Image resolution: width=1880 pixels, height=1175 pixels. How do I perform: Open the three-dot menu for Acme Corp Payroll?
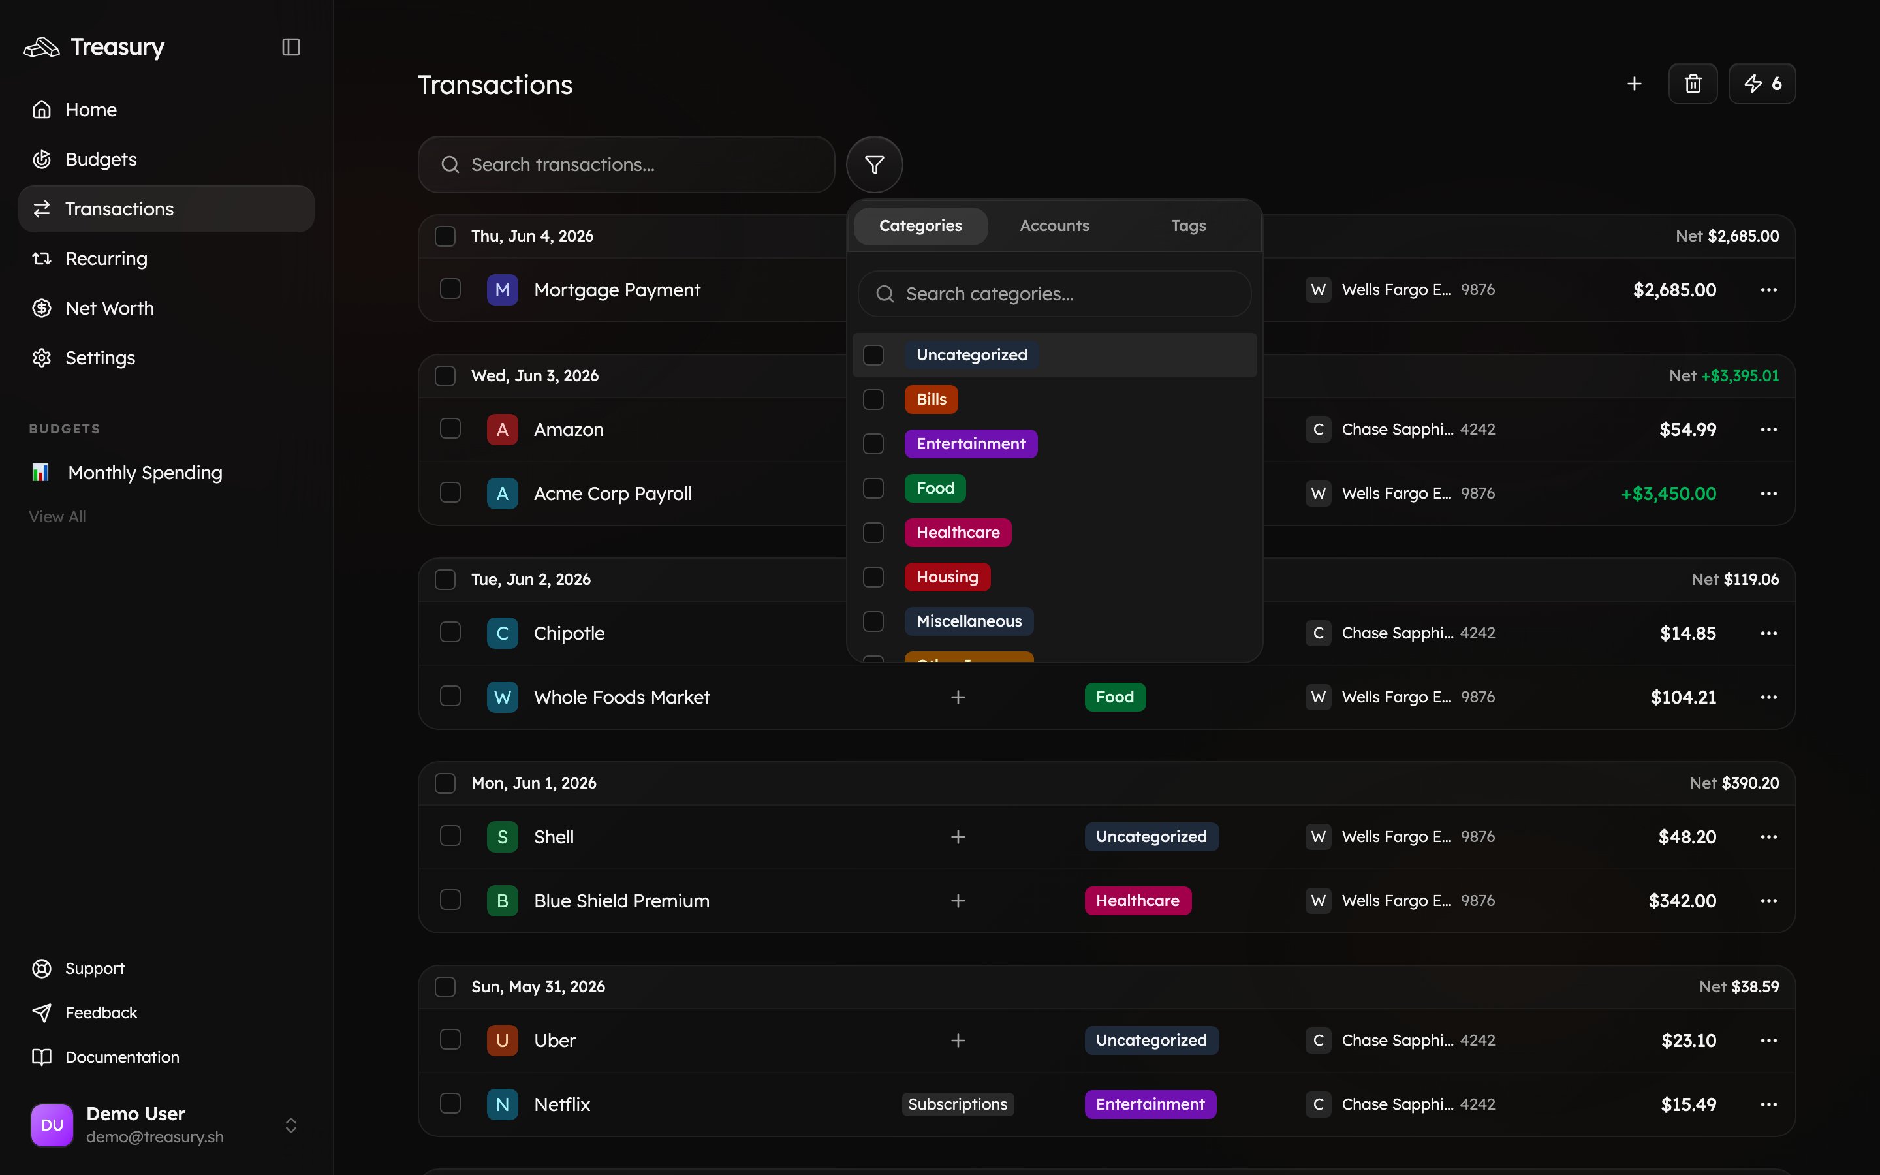(x=1769, y=493)
